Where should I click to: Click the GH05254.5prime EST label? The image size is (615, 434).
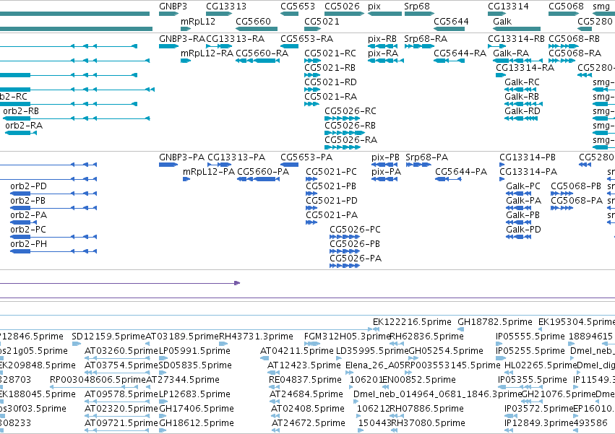[446, 351]
